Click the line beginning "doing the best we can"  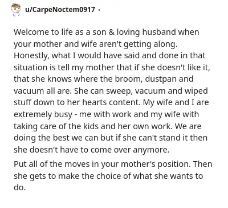[x=111, y=138]
